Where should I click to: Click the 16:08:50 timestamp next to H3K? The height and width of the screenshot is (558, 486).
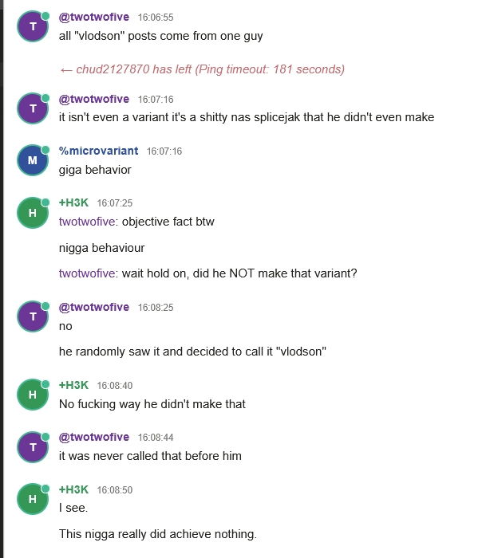pos(115,489)
